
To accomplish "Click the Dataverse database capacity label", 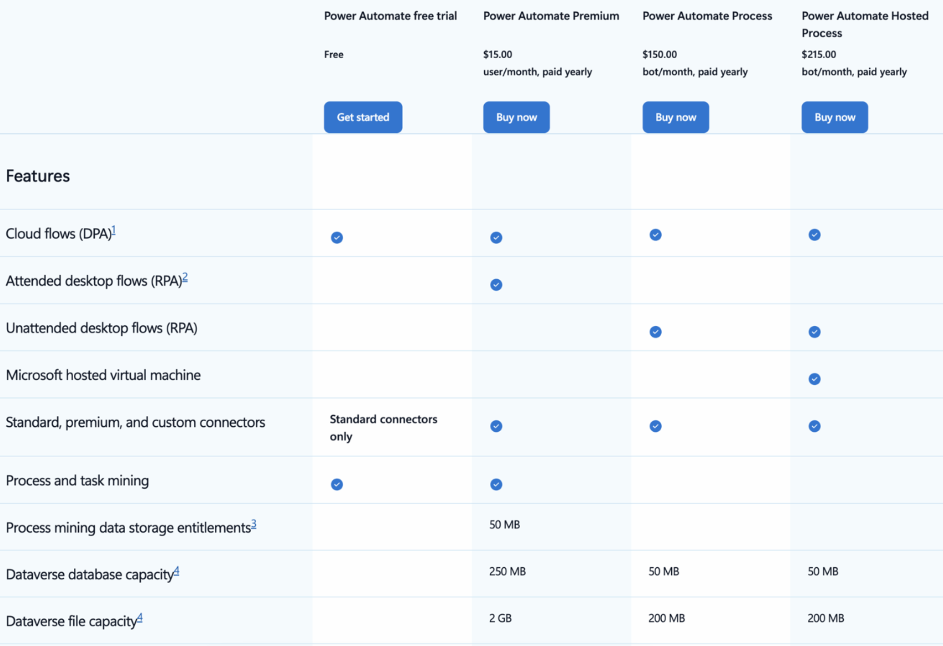I will (x=90, y=575).
